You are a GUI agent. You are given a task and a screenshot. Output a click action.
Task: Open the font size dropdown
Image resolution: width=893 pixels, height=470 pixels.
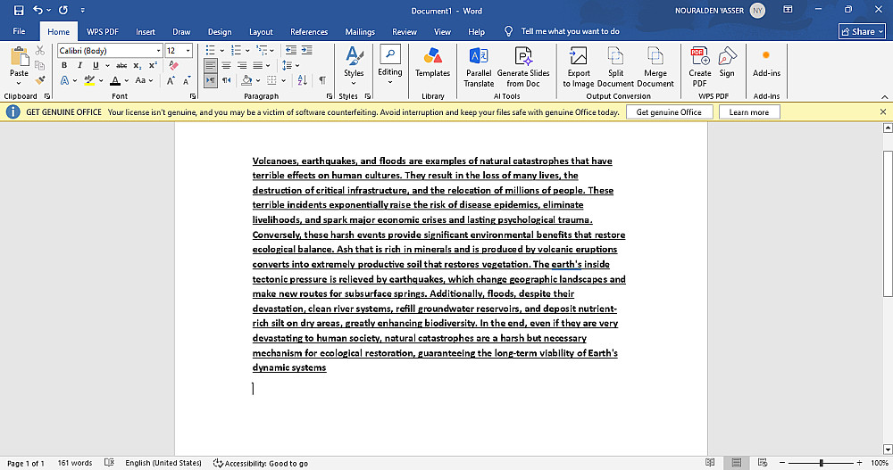(188, 51)
